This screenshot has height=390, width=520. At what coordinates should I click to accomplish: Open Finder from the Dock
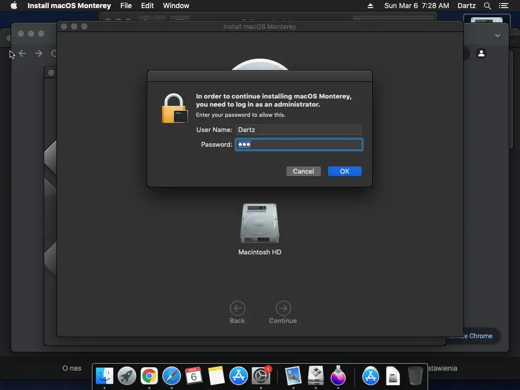(105, 376)
